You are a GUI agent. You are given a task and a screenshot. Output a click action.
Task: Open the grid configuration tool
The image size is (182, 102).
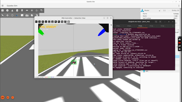pos(22,15)
